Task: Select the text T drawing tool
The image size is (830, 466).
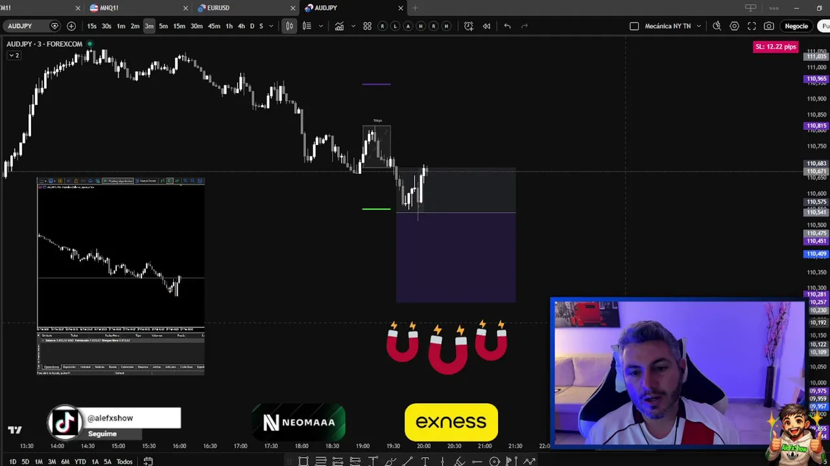Action: [x=425, y=461]
